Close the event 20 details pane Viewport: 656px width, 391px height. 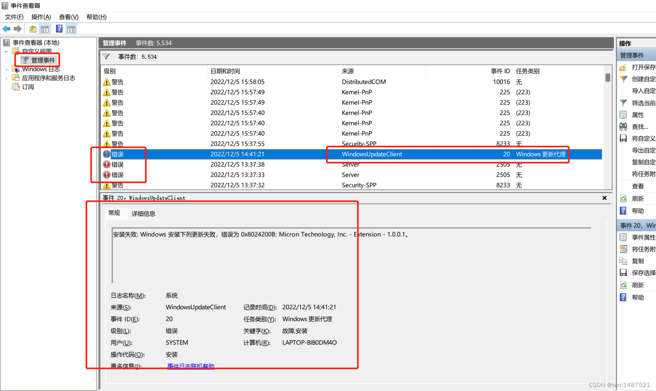pos(604,198)
